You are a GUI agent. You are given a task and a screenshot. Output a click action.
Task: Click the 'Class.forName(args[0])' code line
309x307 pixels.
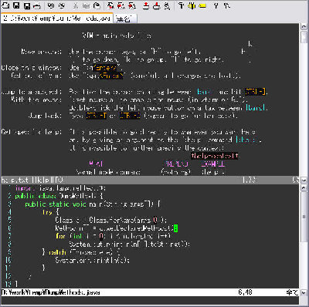pyautogui.click(x=111, y=220)
